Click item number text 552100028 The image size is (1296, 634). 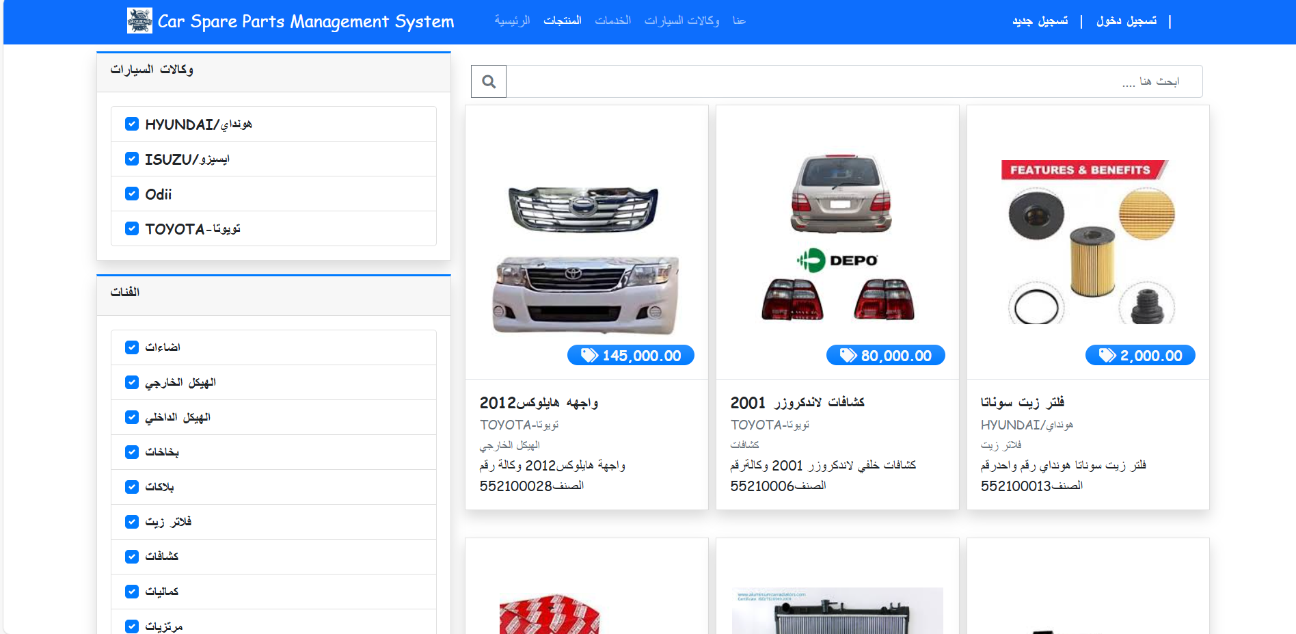point(515,486)
